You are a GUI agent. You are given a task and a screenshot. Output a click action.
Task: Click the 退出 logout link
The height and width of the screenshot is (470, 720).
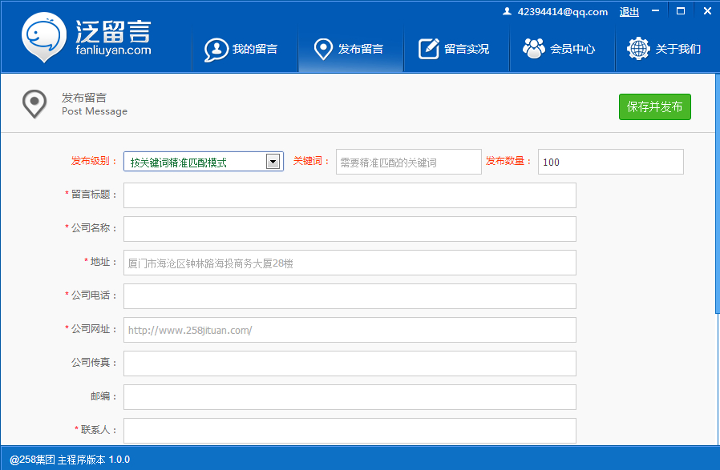[629, 12]
